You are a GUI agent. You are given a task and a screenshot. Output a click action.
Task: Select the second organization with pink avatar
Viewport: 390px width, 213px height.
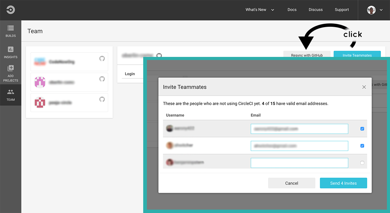[x=69, y=82]
